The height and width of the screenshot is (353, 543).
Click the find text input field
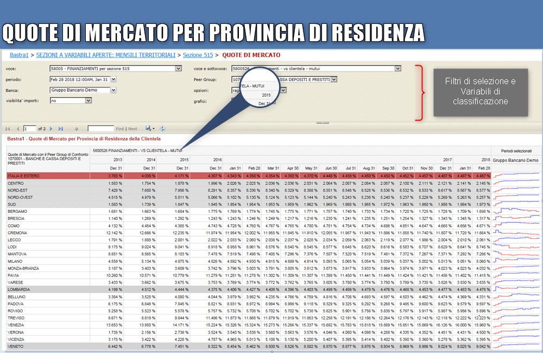(x=101, y=129)
